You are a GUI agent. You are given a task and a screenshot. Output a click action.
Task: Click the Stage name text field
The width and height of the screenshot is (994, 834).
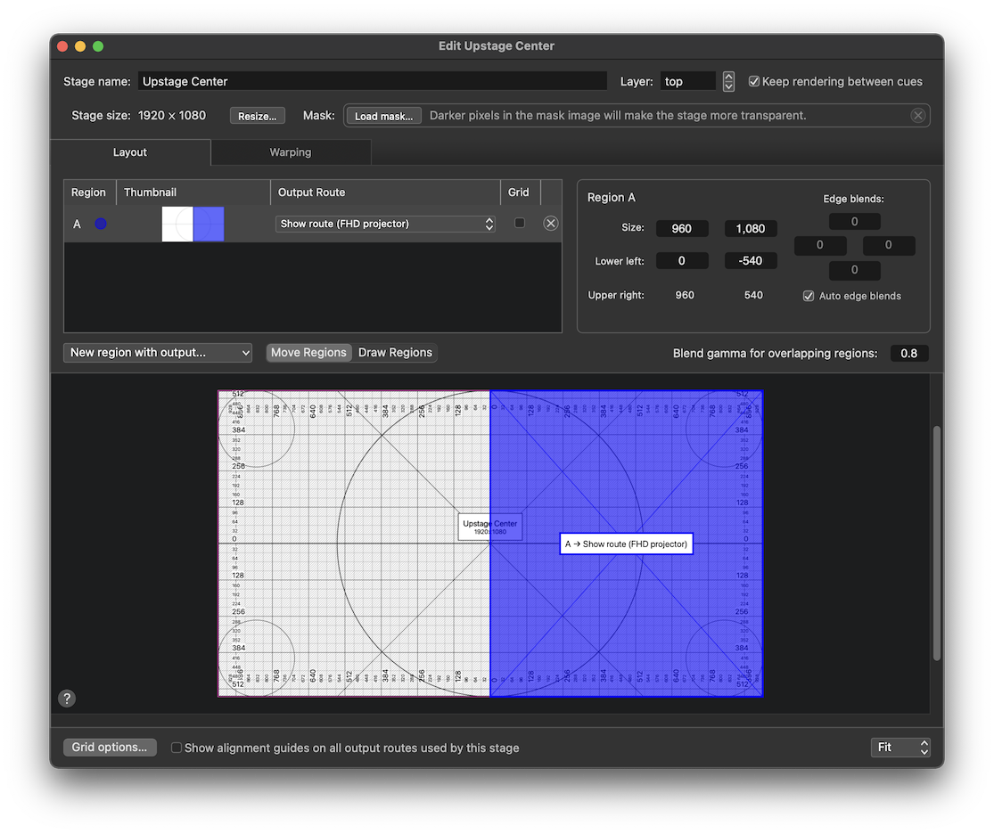click(x=372, y=81)
